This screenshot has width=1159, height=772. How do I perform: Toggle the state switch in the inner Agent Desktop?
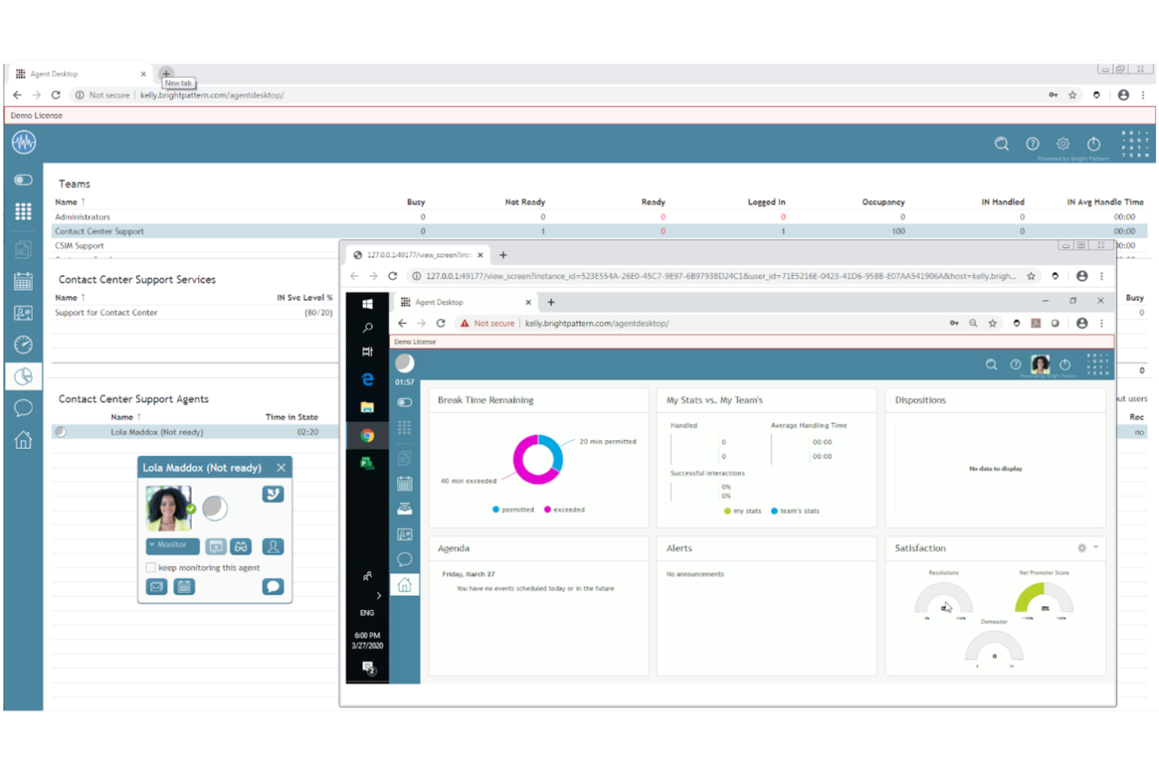[405, 402]
